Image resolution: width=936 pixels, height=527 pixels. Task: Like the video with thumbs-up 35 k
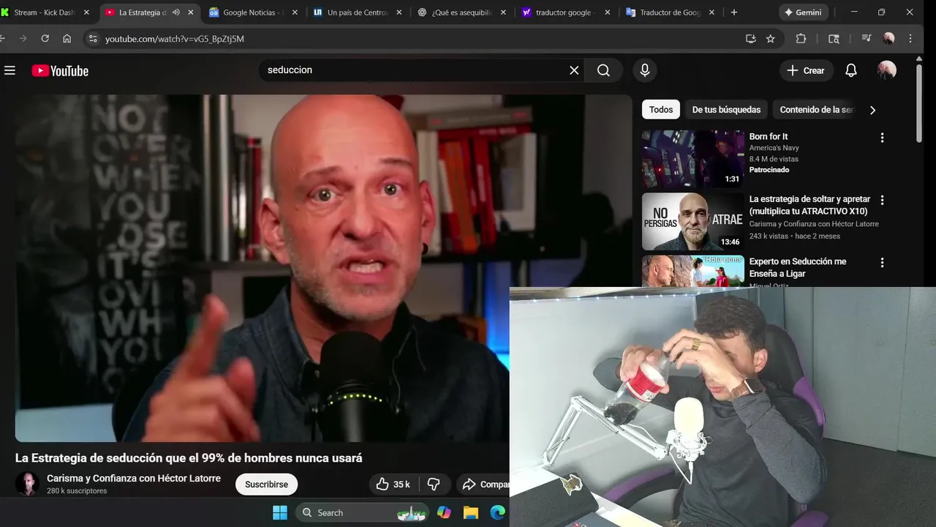pos(393,484)
